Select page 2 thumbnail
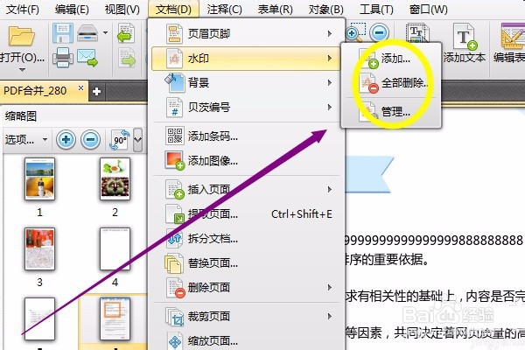This screenshot has width=525, height=350. 115,179
